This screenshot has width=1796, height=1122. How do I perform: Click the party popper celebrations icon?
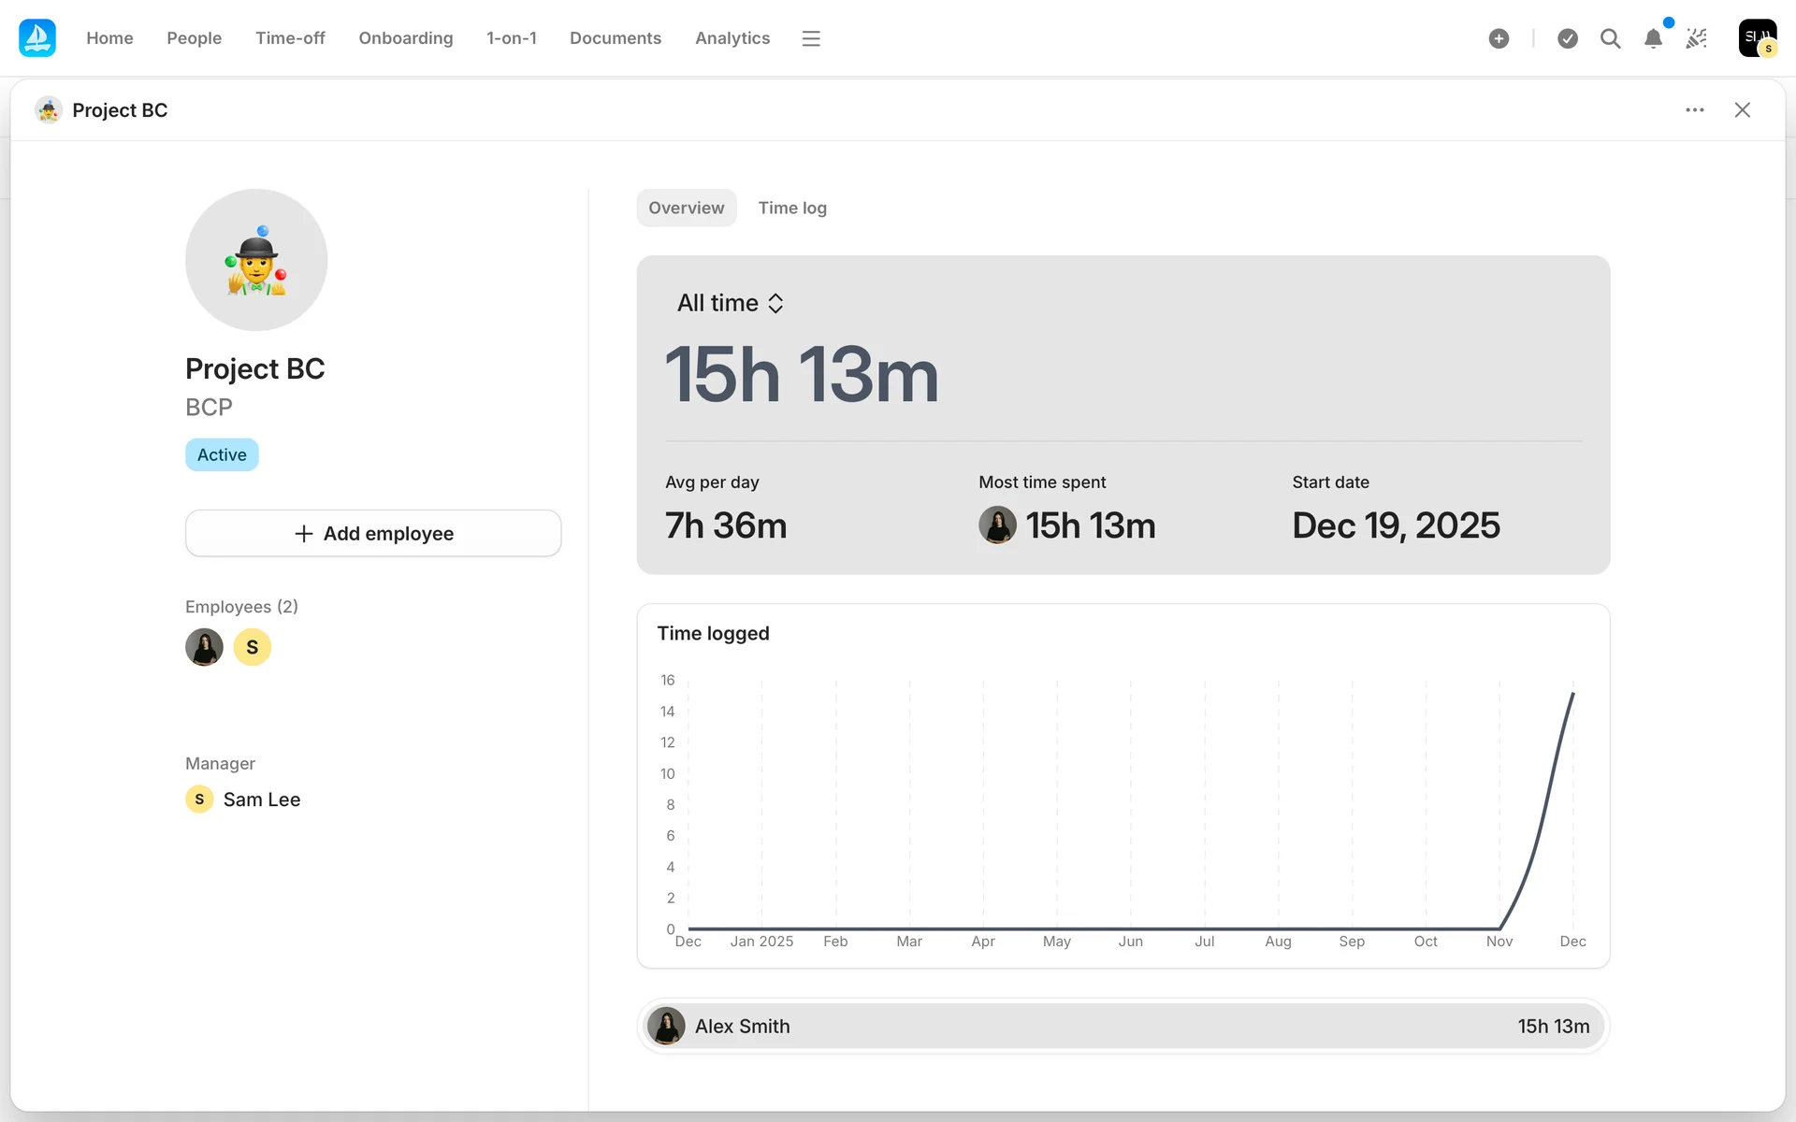point(1696,38)
